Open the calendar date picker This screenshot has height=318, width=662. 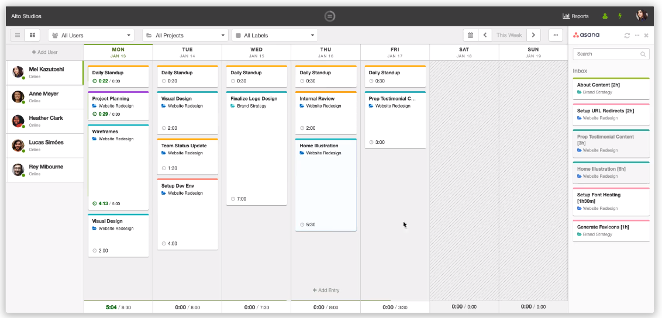[470, 35]
